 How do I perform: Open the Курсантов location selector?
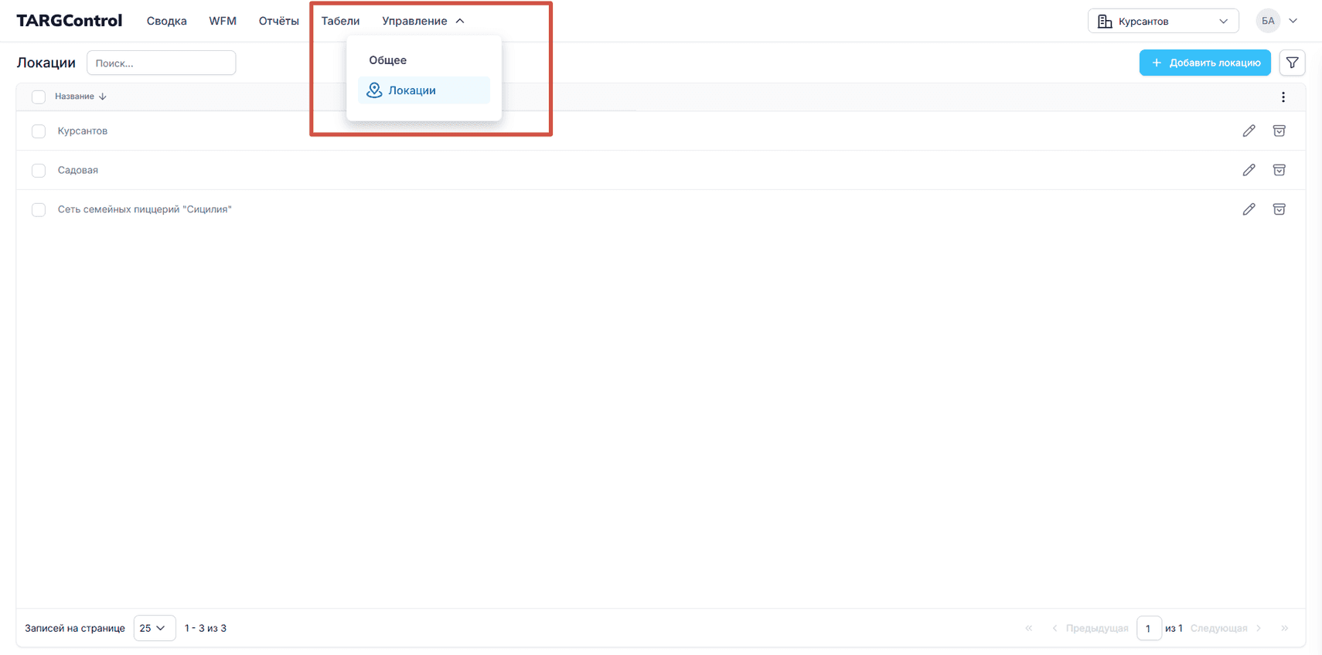(x=1162, y=21)
